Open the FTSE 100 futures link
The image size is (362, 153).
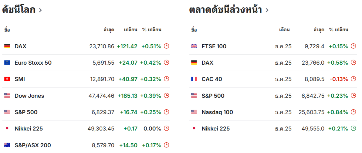coord(214,46)
